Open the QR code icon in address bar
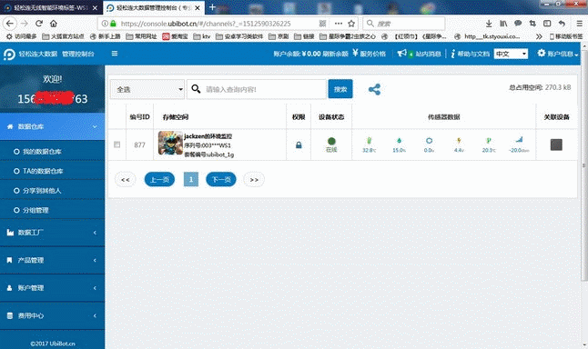 322,24
